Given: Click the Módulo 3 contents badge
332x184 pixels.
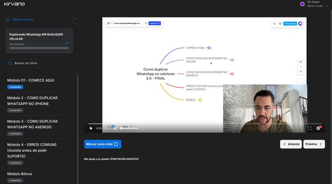Looking at the screenshot, I should pyautogui.click(x=15, y=134).
